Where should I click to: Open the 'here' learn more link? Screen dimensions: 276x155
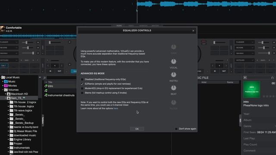[x=116, y=108]
